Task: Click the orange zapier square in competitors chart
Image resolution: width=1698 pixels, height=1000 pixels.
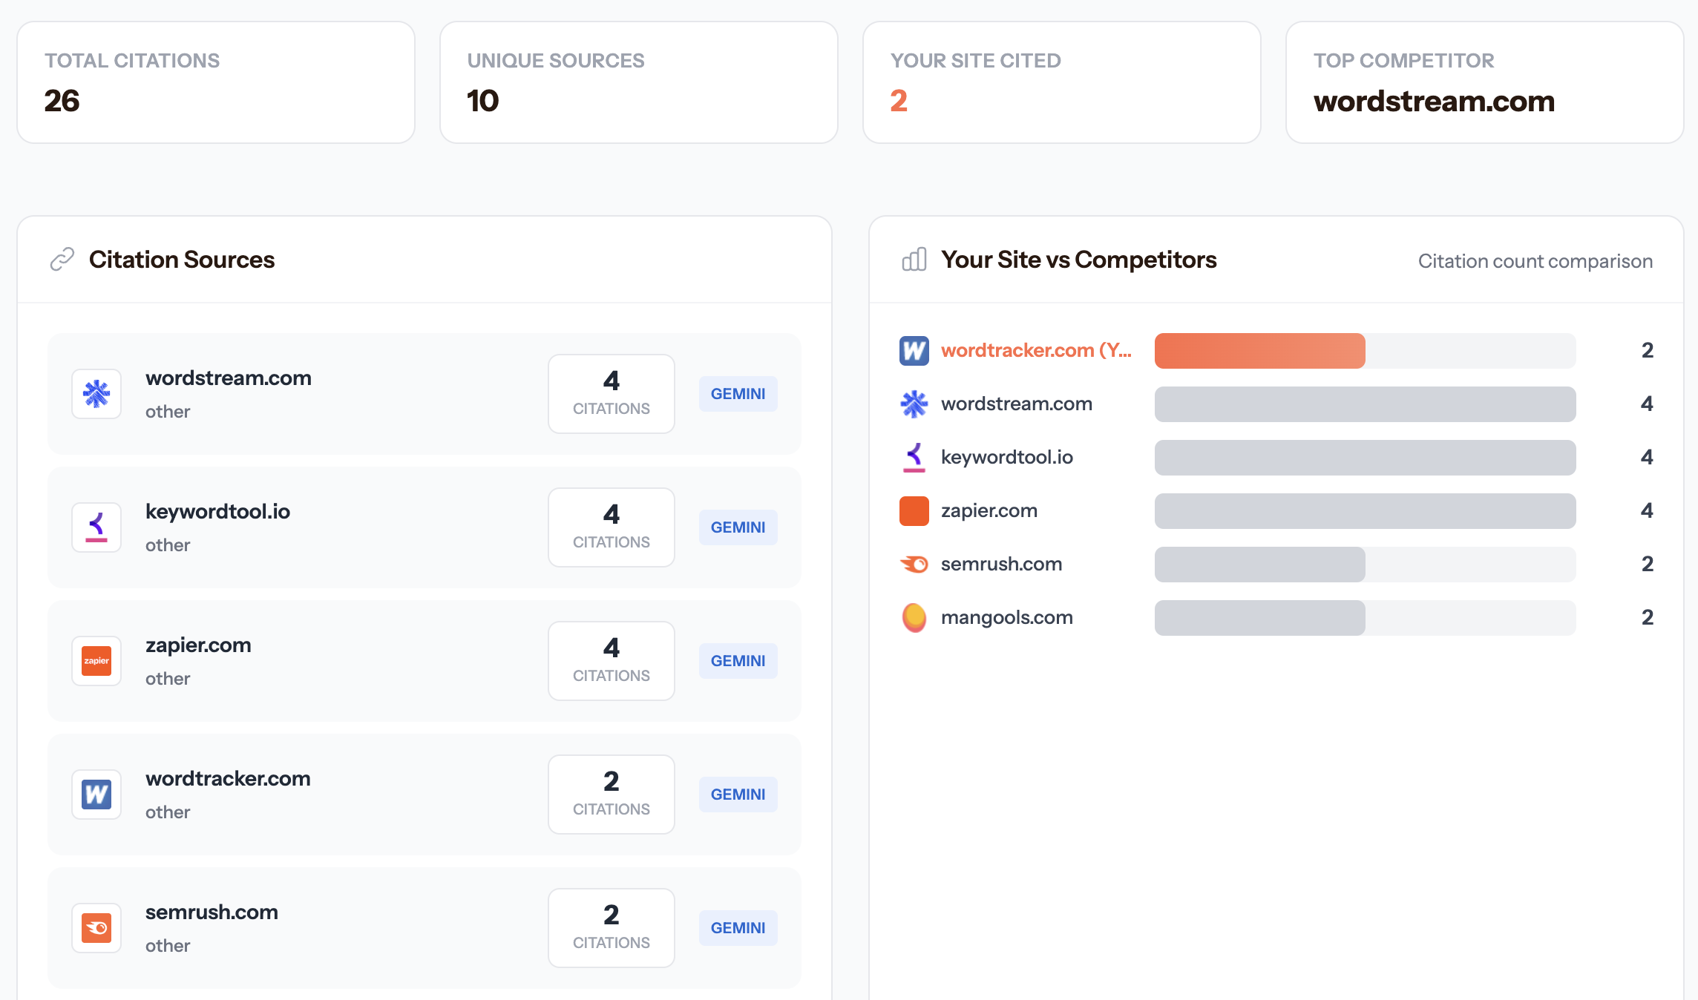Action: pos(914,510)
